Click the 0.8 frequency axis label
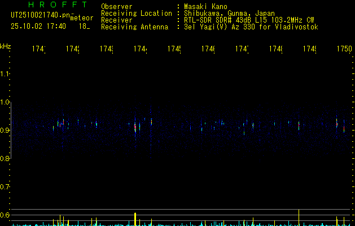 point(5,158)
